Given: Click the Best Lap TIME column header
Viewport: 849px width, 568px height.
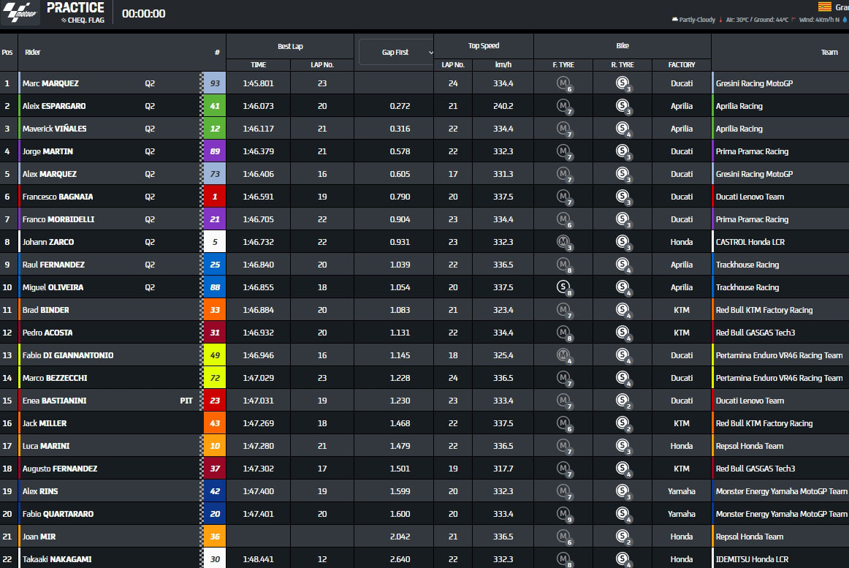Looking at the screenshot, I should coord(258,65).
